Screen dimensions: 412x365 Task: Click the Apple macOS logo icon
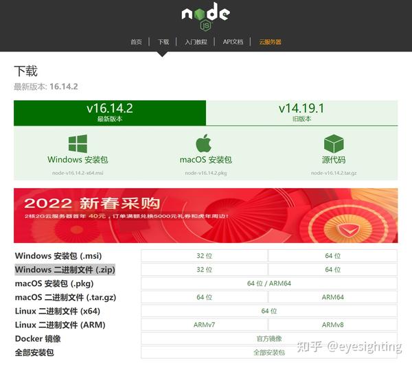[x=204, y=143]
